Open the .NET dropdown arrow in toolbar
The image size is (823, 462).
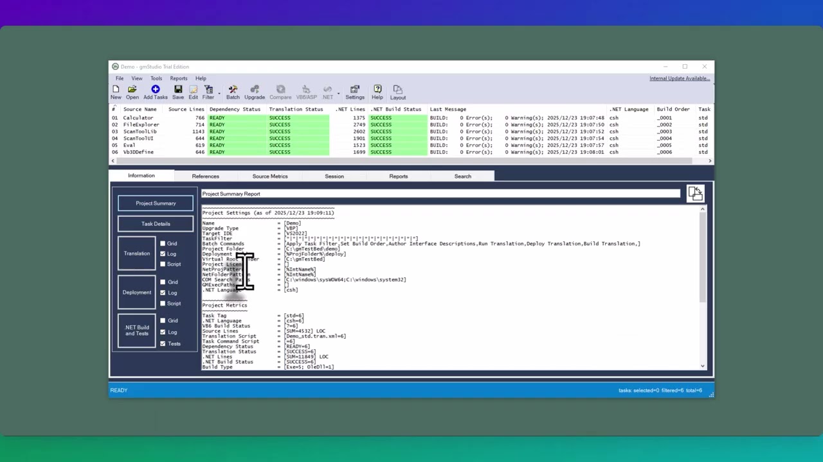tap(338, 94)
